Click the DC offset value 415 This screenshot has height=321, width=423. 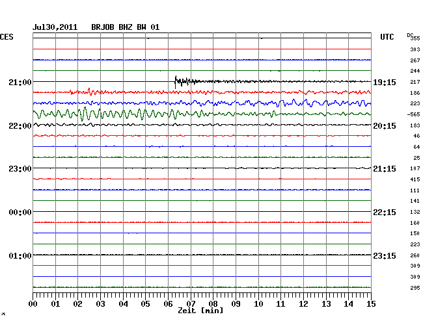coord(415,179)
